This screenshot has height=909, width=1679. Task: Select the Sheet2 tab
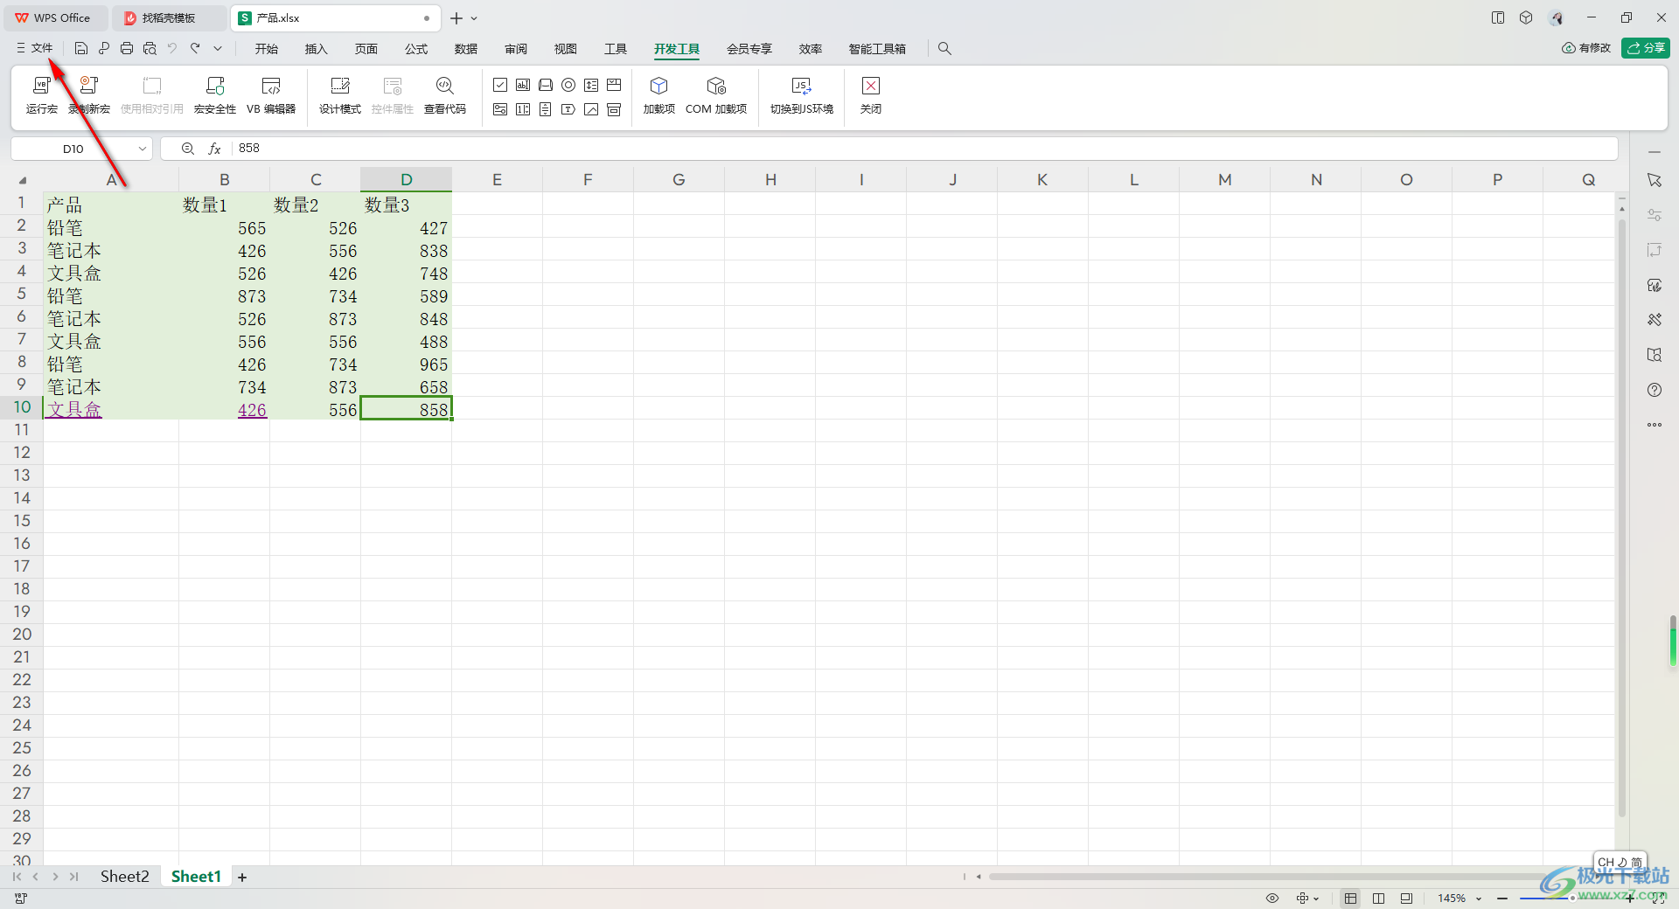click(x=124, y=877)
